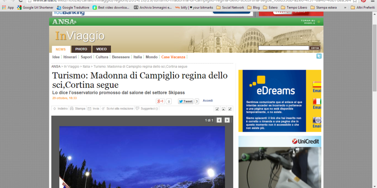Click the Google +1 button
377x188 pixels.
pos(161,102)
